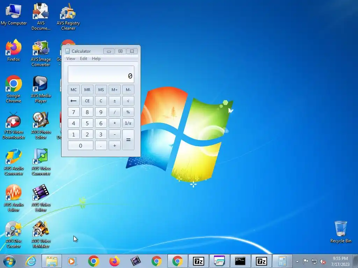Viewport: 358px width, 268px height.
Task: Click the 4 key in Calculator
Action: (x=73, y=123)
